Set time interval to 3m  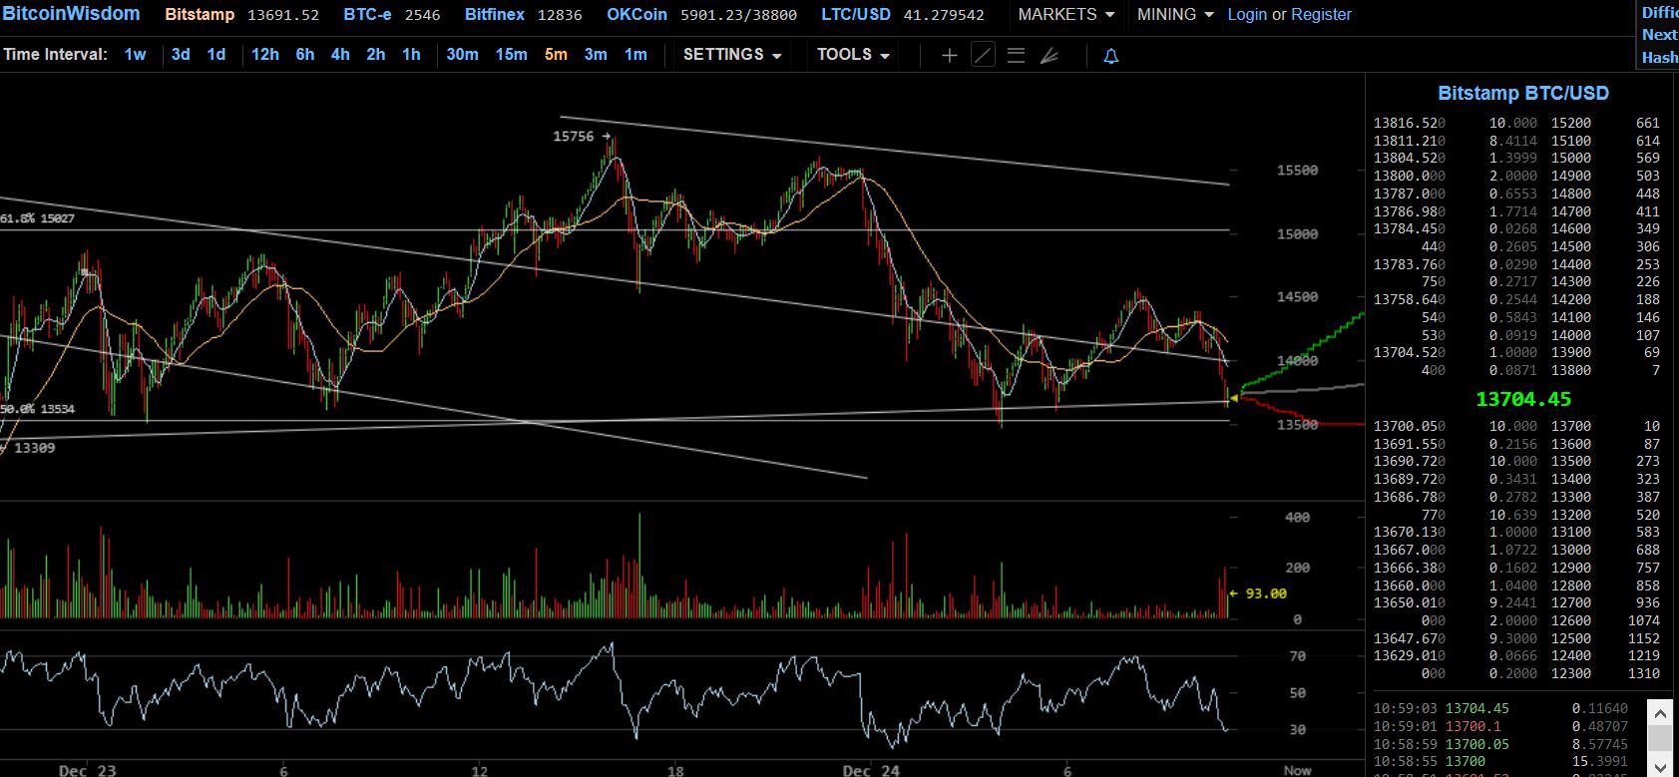tap(596, 55)
